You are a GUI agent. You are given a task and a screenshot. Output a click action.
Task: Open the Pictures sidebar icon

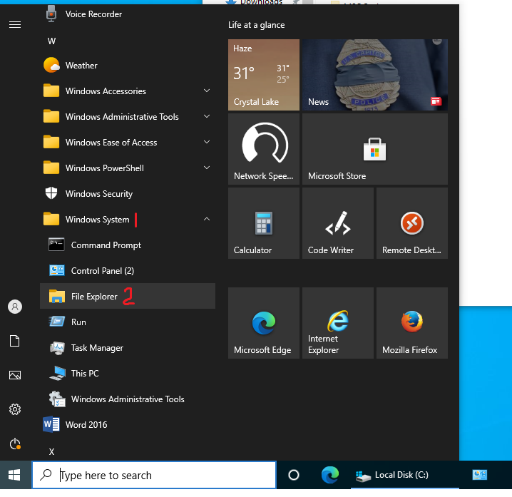click(x=15, y=375)
